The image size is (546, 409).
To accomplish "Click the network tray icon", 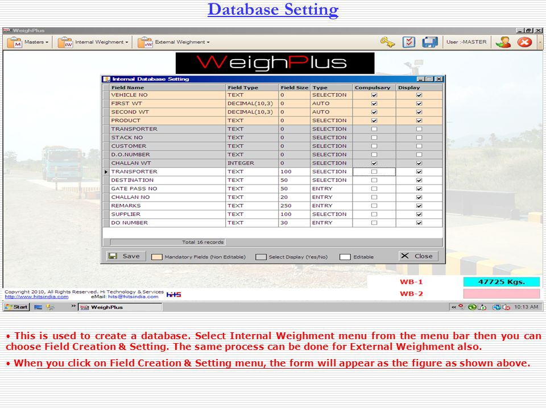I will tap(496, 307).
